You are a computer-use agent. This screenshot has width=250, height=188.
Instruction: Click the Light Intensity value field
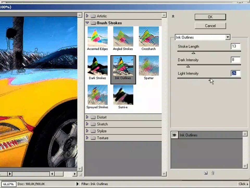tap(235, 73)
